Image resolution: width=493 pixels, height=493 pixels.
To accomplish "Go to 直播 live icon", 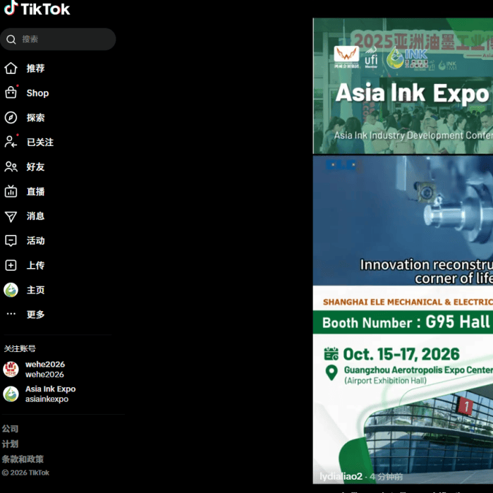I will tap(11, 192).
